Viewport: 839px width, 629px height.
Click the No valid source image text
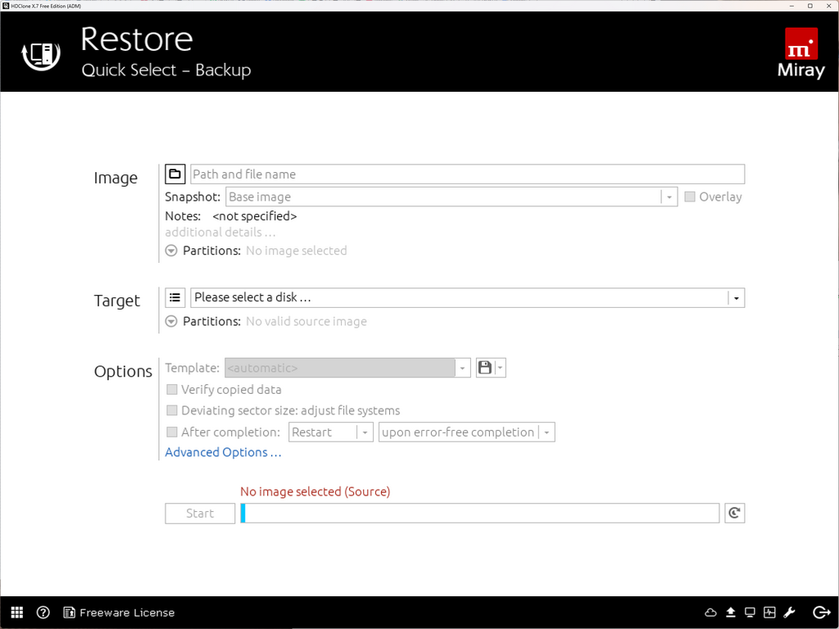(306, 321)
